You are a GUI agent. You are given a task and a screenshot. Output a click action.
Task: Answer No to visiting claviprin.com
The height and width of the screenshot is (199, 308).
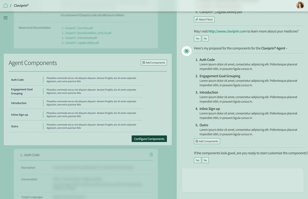(x=205, y=38)
